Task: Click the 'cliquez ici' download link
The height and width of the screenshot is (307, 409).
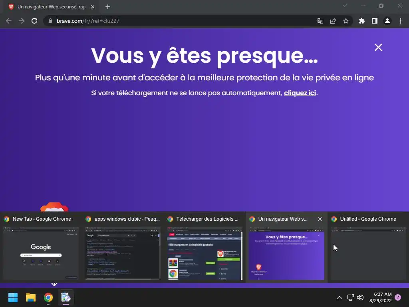Action: tap(300, 93)
